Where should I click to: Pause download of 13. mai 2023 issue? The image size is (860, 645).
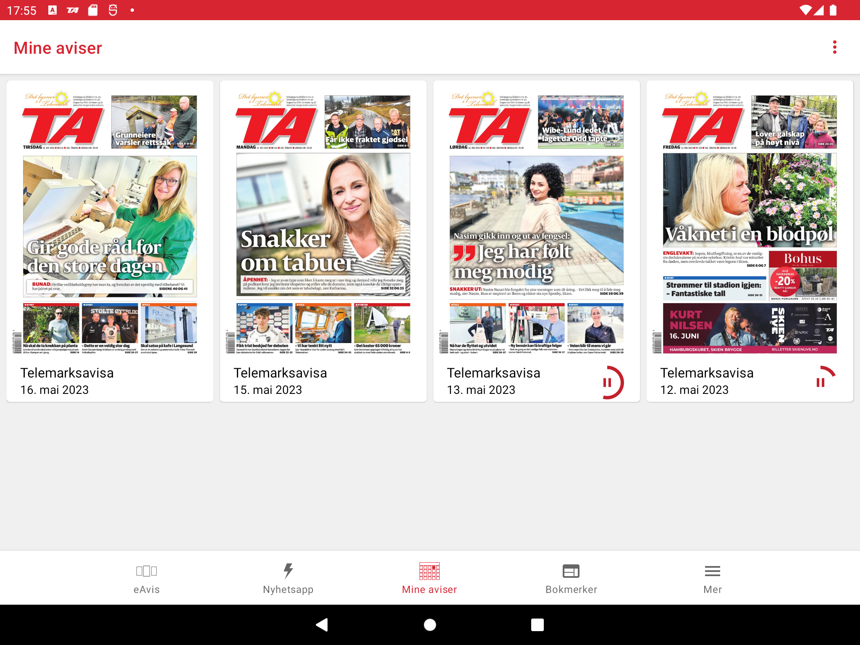607,382
